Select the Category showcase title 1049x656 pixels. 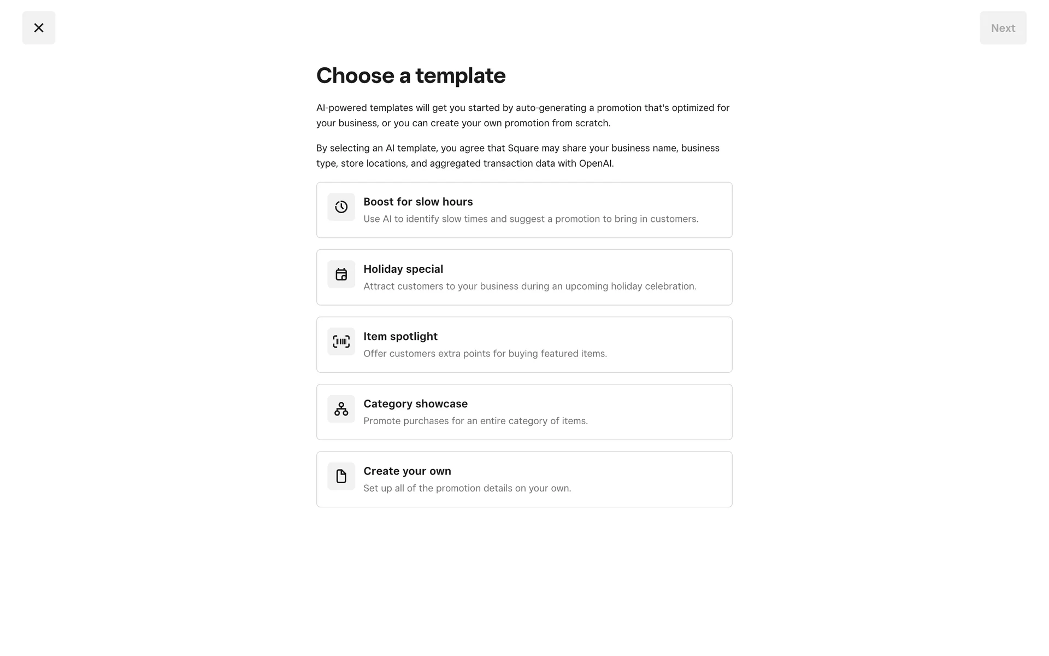(x=415, y=403)
